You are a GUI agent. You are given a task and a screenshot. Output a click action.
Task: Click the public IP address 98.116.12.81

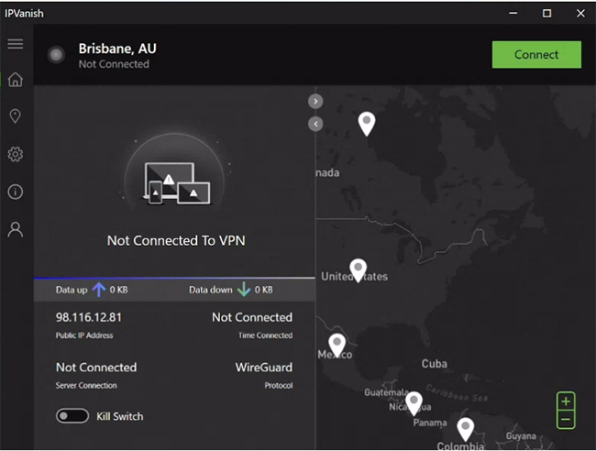89,317
